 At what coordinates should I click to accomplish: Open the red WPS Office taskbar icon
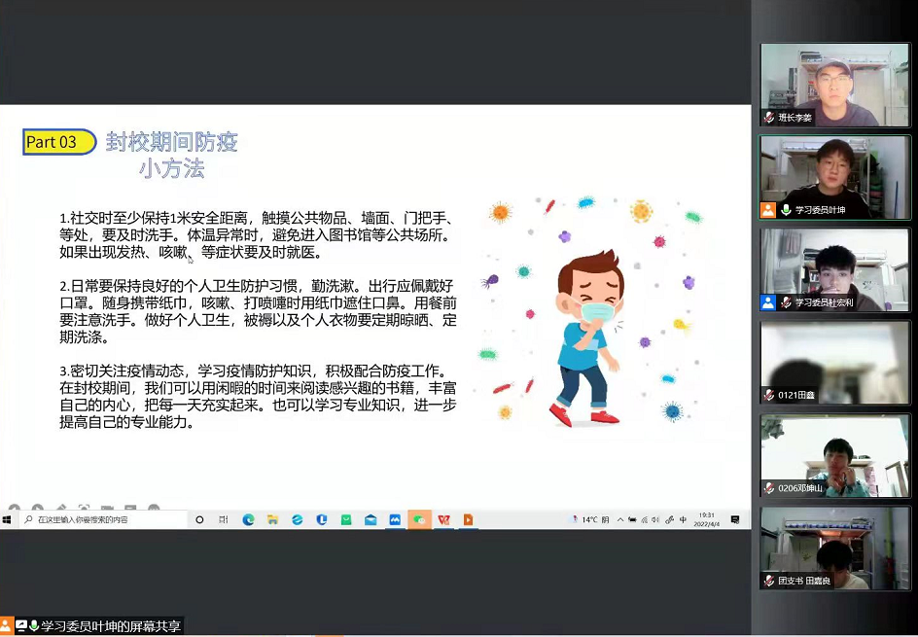443,520
